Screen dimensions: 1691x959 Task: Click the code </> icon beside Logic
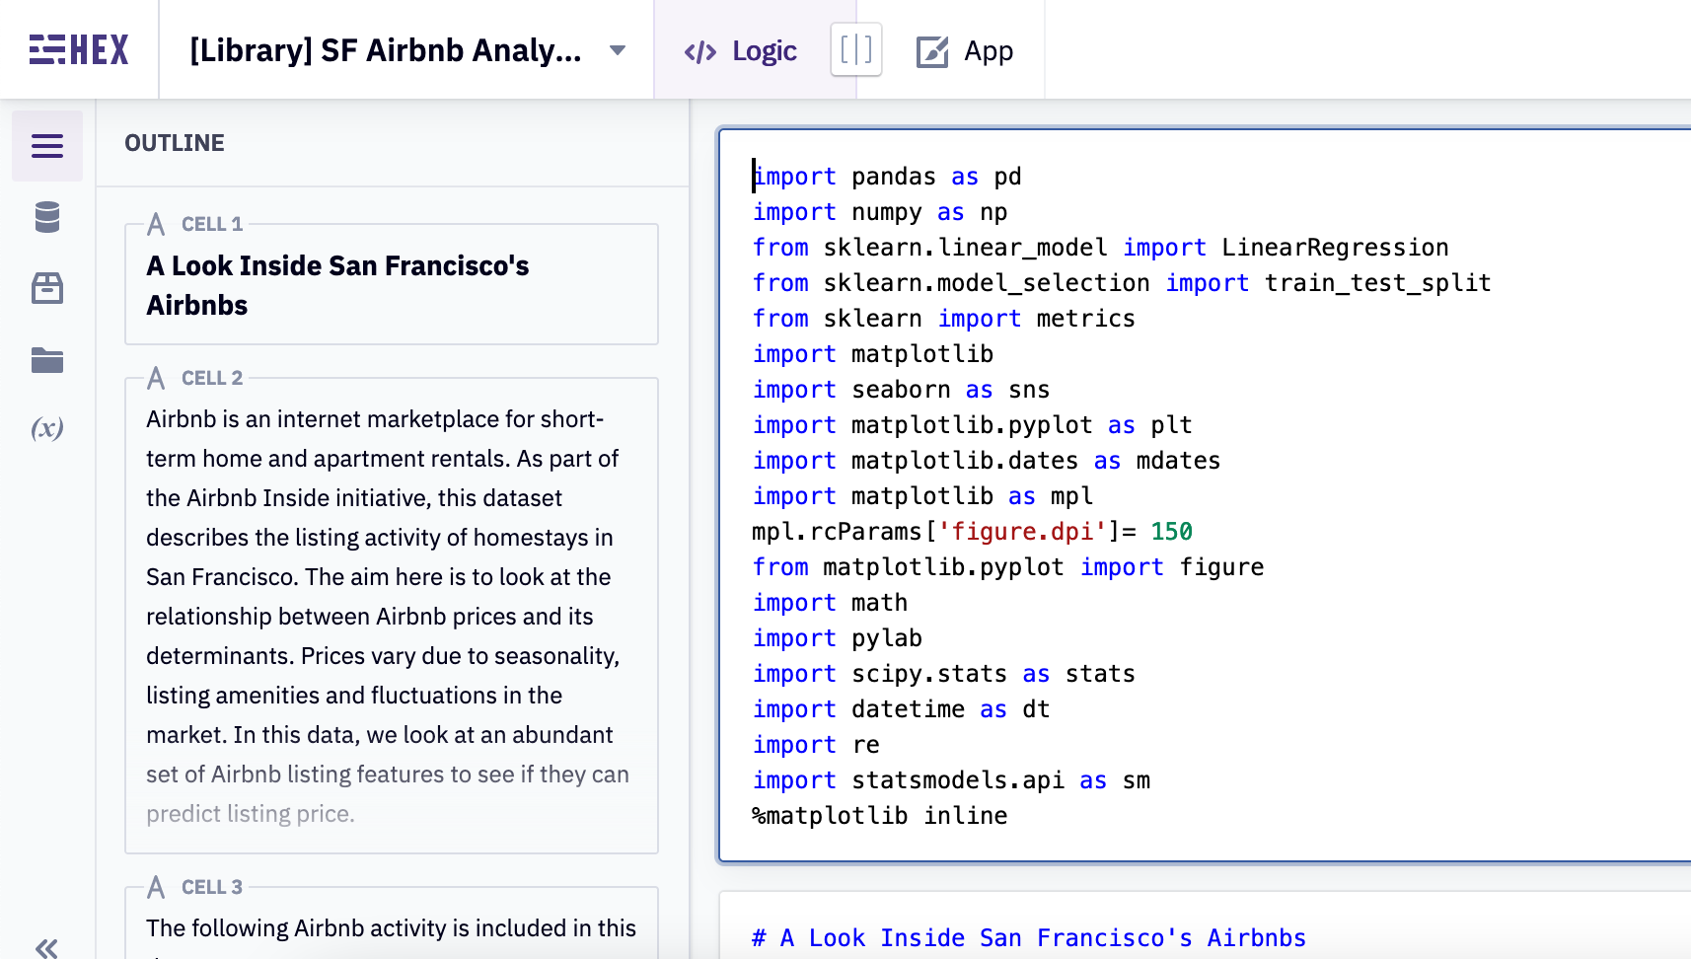(x=700, y=50)
